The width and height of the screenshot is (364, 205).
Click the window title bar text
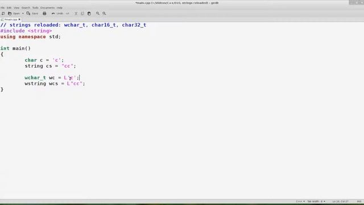point(177,3)
